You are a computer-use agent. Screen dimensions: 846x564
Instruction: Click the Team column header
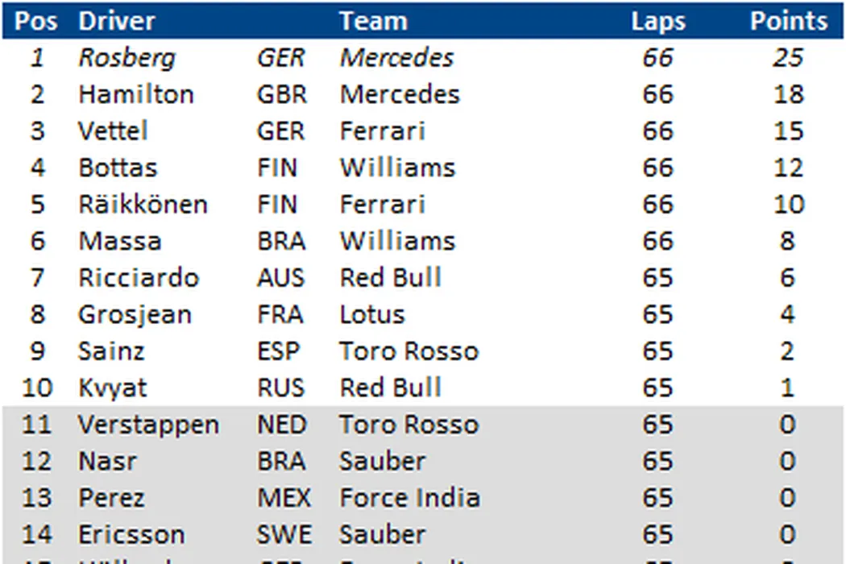373,21
